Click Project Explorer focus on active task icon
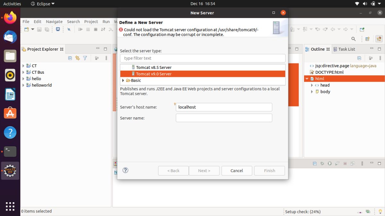Screen dimensions: 385x216 tap(97, 58)
